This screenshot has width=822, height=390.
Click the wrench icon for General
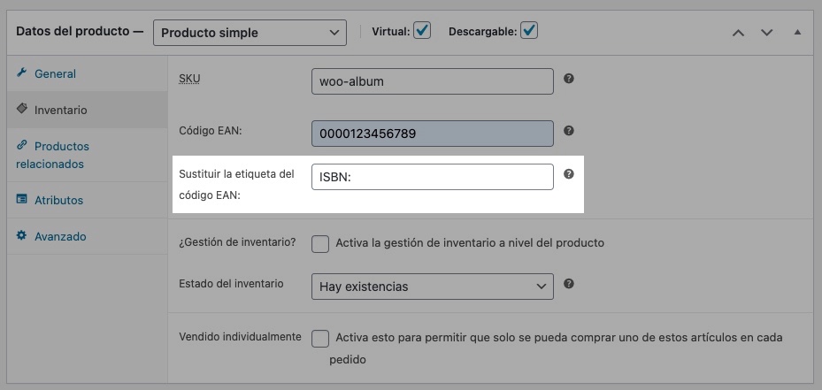(x=22, y=73)
